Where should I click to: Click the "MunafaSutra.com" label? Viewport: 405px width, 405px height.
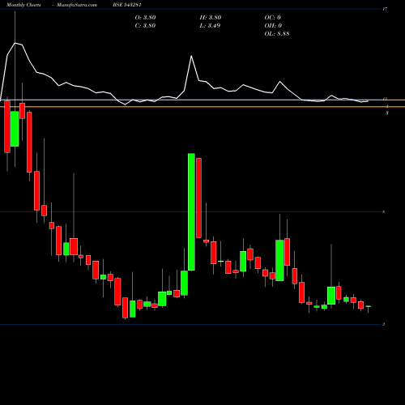[77, 5]
